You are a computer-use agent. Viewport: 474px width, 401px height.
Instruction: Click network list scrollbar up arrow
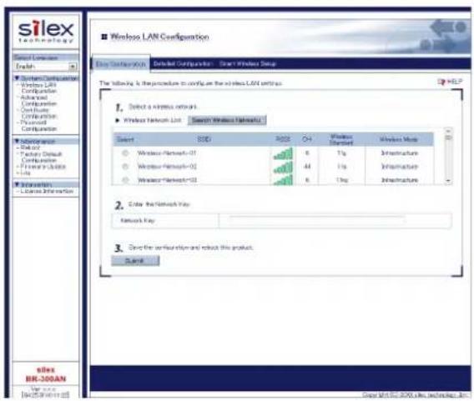[x=448, y=132]
